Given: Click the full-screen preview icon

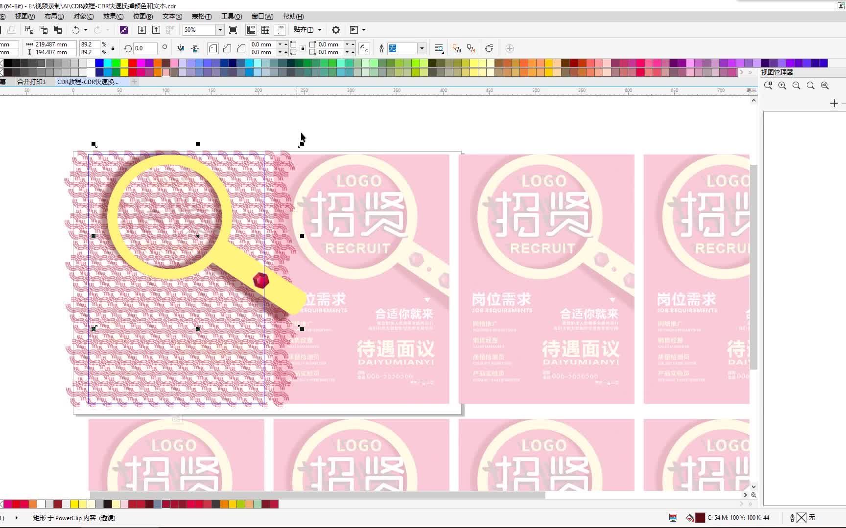Looking at the screenshot, I should pos(233,30).
